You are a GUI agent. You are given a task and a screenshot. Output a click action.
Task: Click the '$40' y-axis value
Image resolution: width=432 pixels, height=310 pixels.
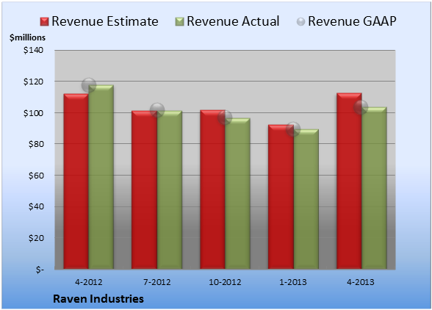pyautogui.click(x=36, y=206)
